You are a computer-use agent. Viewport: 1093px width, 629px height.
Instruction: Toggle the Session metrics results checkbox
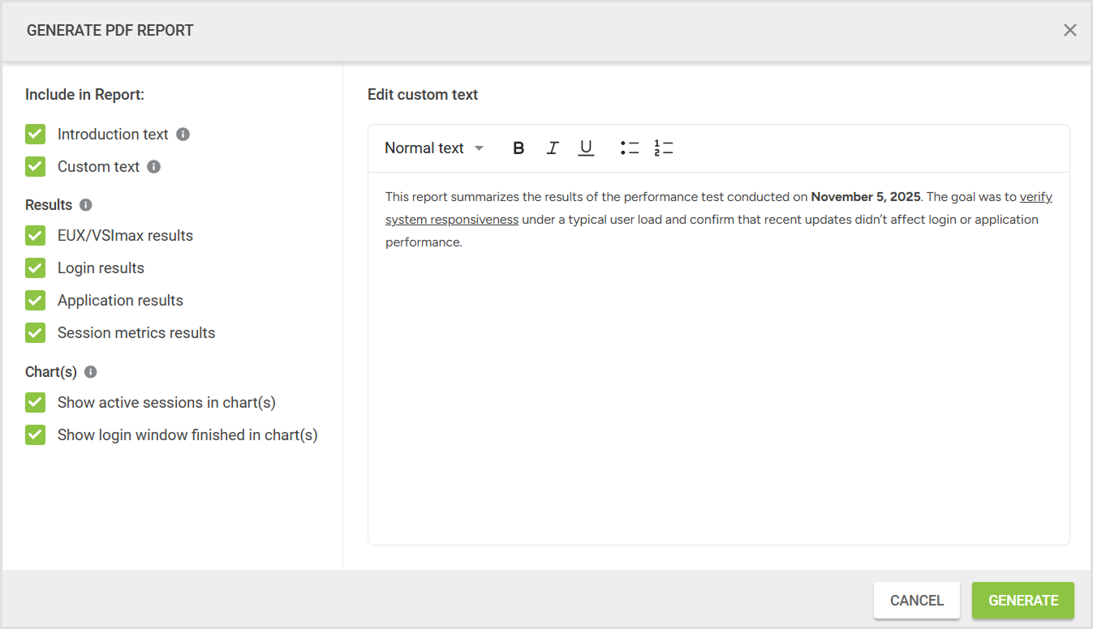point(35,333)
